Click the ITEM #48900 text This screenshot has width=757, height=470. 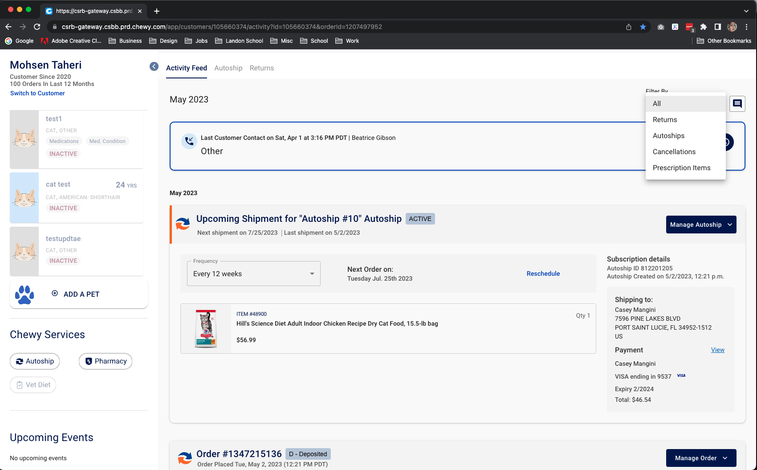[252, 314]
